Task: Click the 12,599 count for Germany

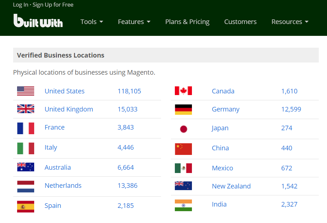Action: click(x=291, y=109)
